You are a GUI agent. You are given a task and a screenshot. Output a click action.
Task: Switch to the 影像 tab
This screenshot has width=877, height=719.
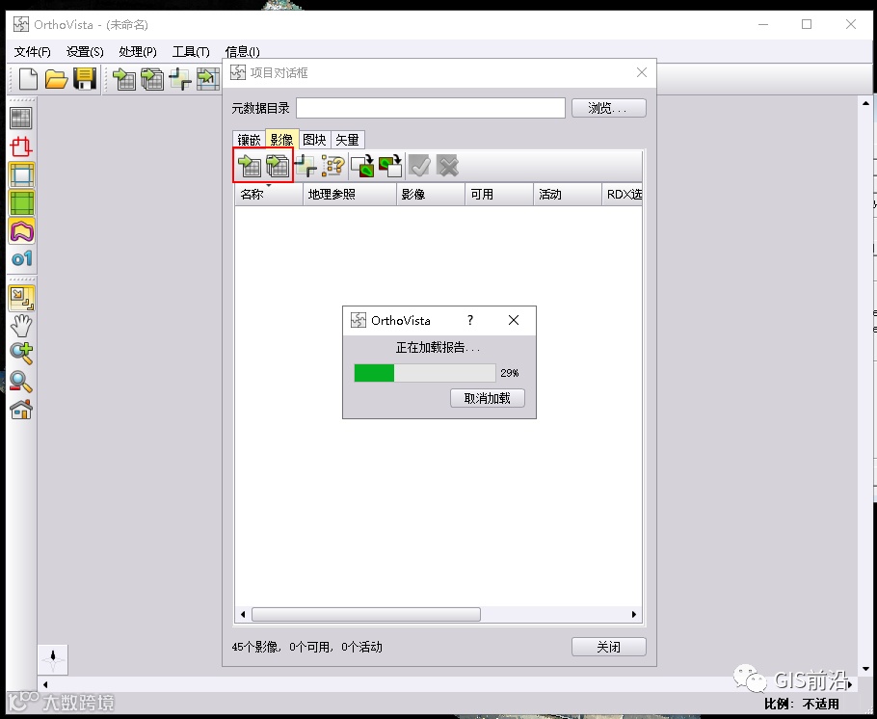point(281,140)
